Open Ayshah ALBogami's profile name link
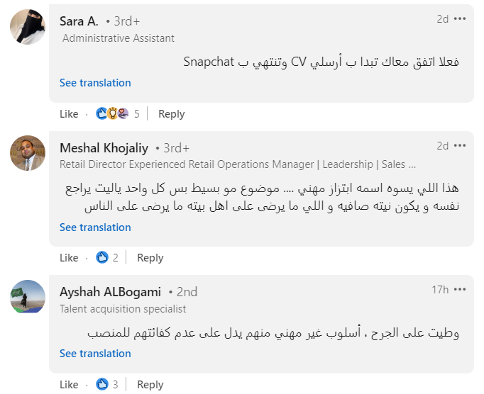The image size is (484, 394). [110, 292]
